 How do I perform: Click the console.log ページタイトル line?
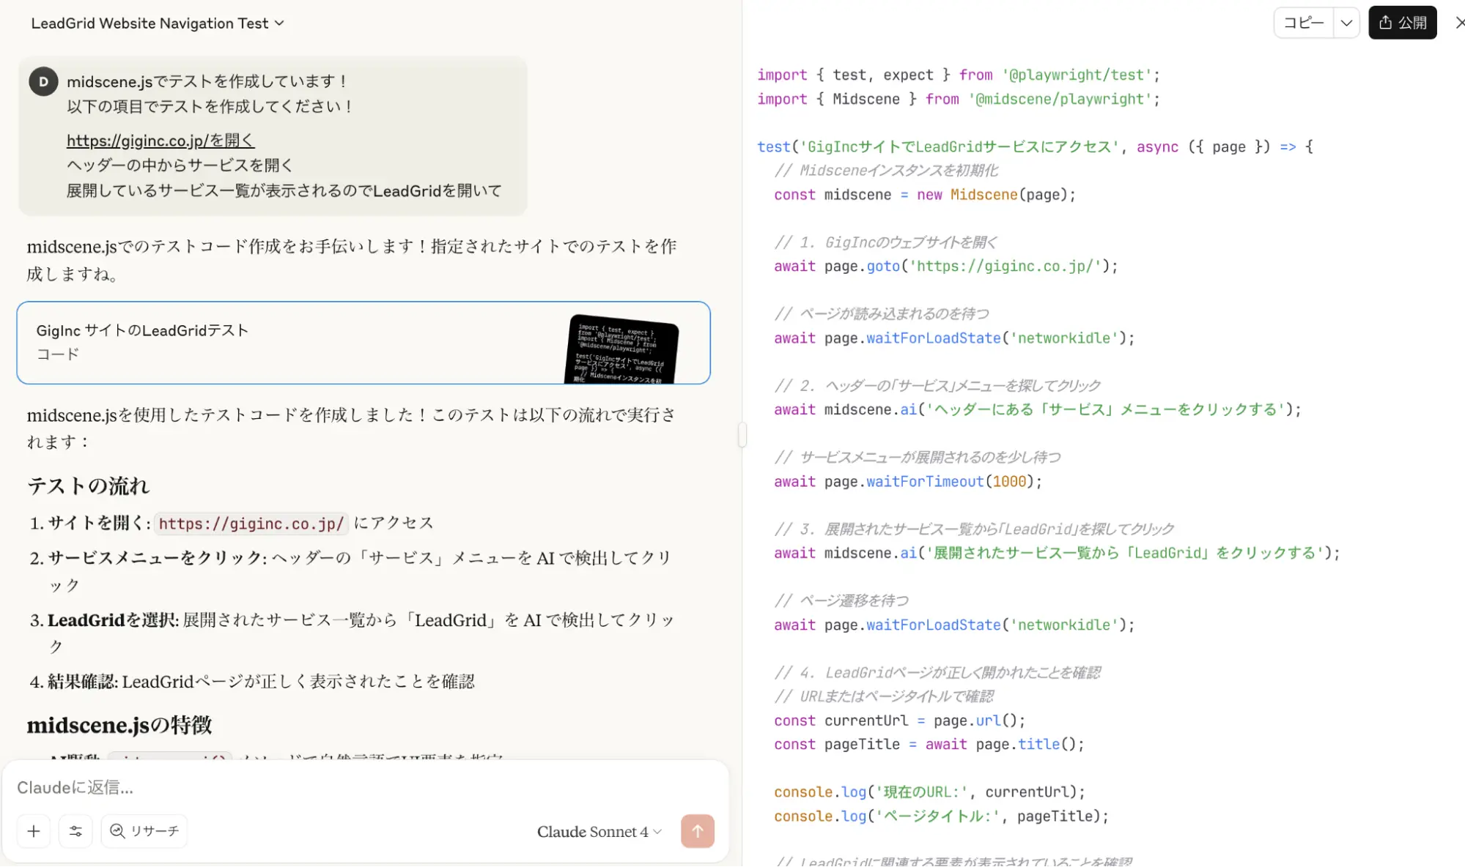click(x=942, y=816)
